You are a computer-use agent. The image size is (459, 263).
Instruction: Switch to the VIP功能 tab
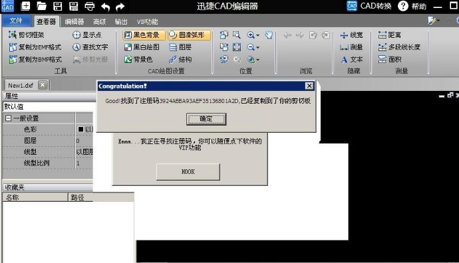pyautogui.click(x=147, y=22)
